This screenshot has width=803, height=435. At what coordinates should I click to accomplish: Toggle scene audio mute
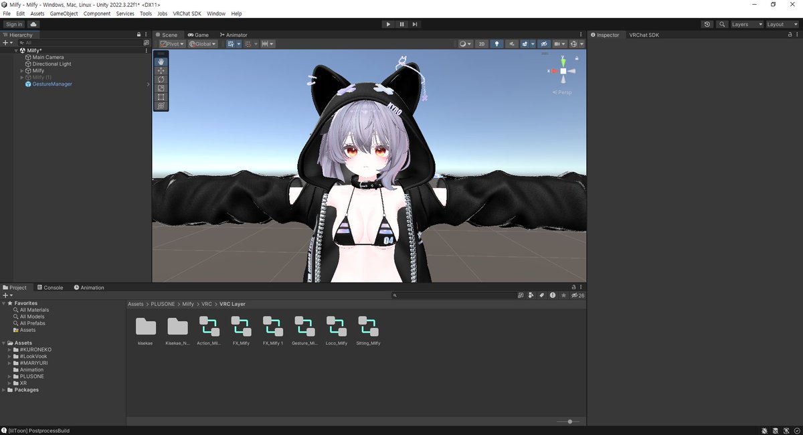pos(512,43)
